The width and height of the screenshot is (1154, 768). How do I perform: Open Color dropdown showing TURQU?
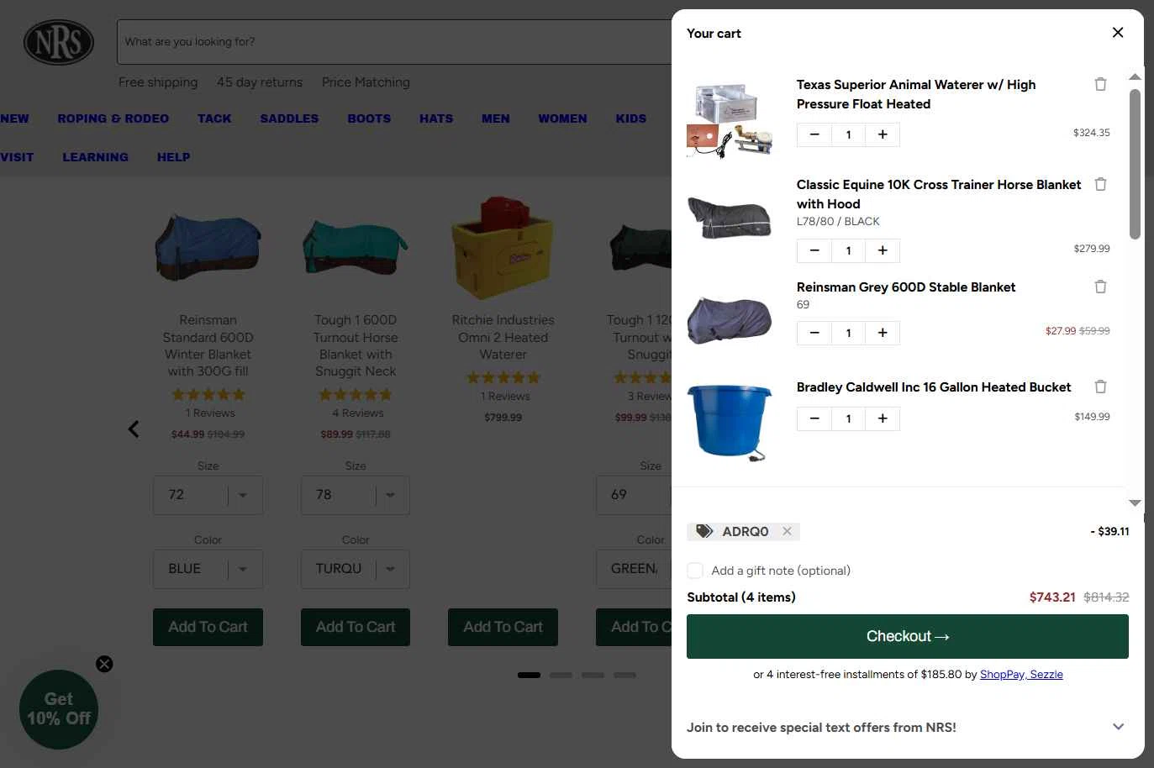[x=356, y=569]
